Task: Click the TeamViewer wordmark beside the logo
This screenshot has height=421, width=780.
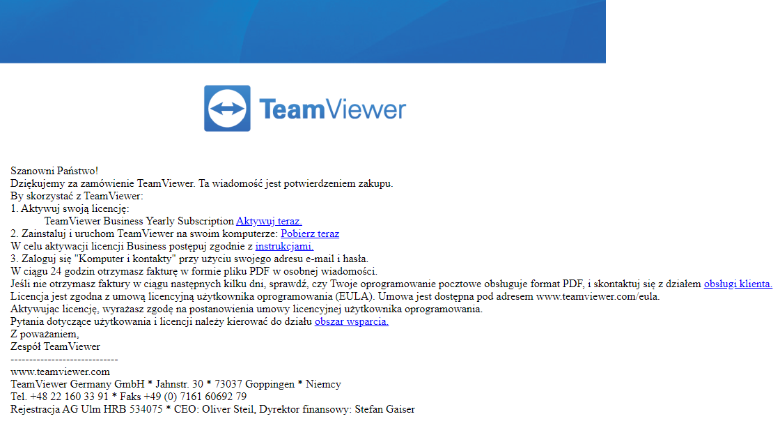Action: (332, 109)
